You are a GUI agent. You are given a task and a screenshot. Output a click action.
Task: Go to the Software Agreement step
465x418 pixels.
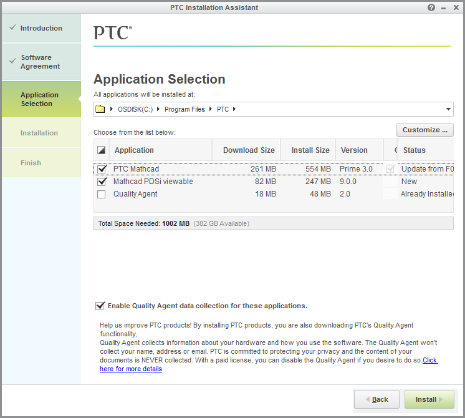pyautogui.click(x=42, y=62)
